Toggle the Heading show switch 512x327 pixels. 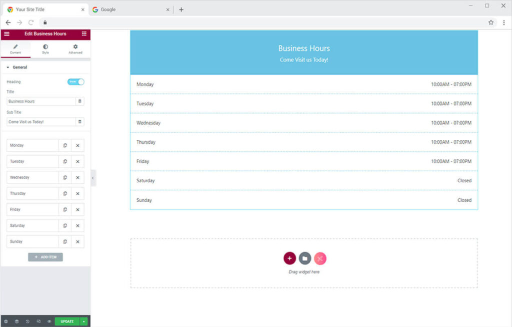[x=76, y=81]
